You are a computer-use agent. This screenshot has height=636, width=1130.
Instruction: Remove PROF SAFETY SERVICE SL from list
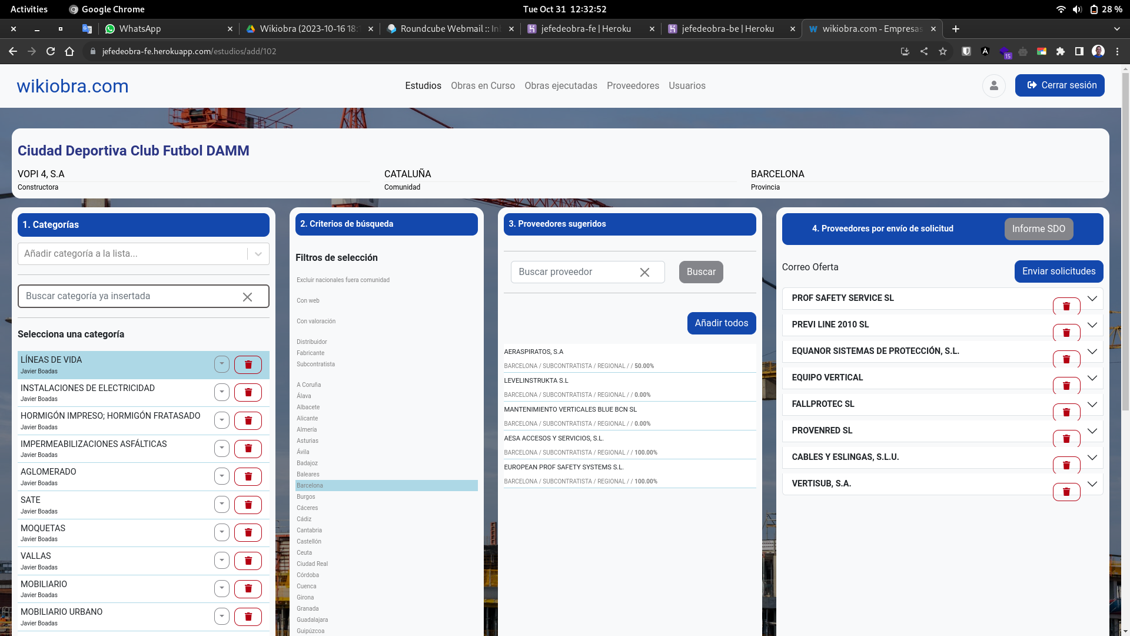pyautogui.click(x=1066, y=306)
